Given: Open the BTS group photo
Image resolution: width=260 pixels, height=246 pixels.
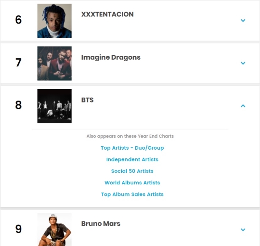Looking at the screenshot, I should point(54,106).
